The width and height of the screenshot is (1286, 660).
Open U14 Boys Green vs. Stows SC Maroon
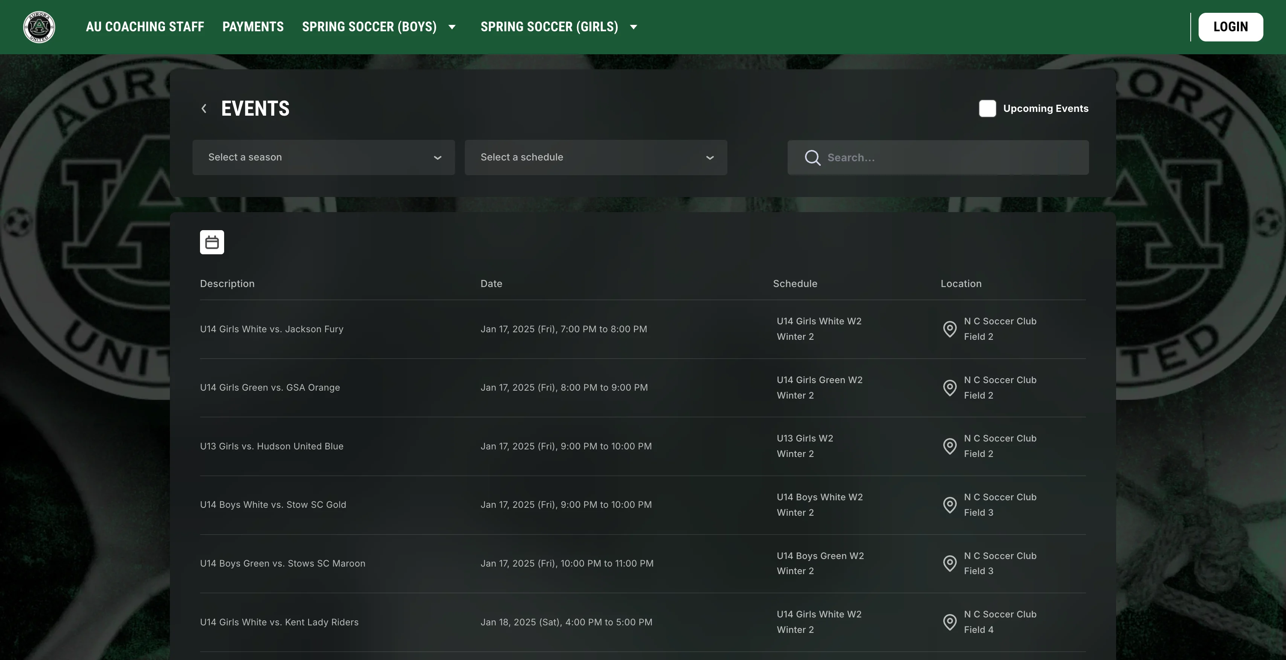tap(283, 564)
